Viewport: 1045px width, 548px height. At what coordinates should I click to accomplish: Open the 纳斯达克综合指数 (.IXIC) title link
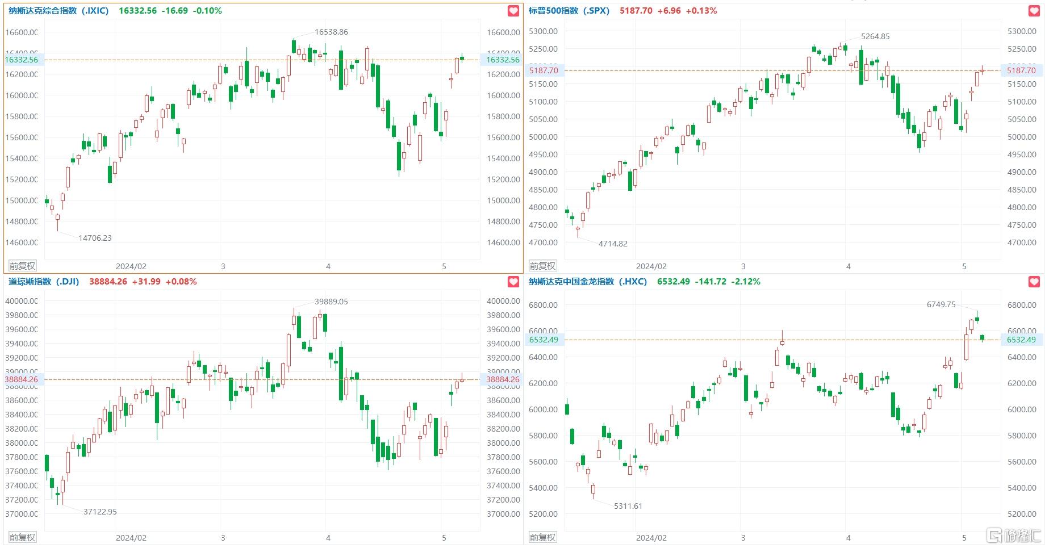[58, 11]
